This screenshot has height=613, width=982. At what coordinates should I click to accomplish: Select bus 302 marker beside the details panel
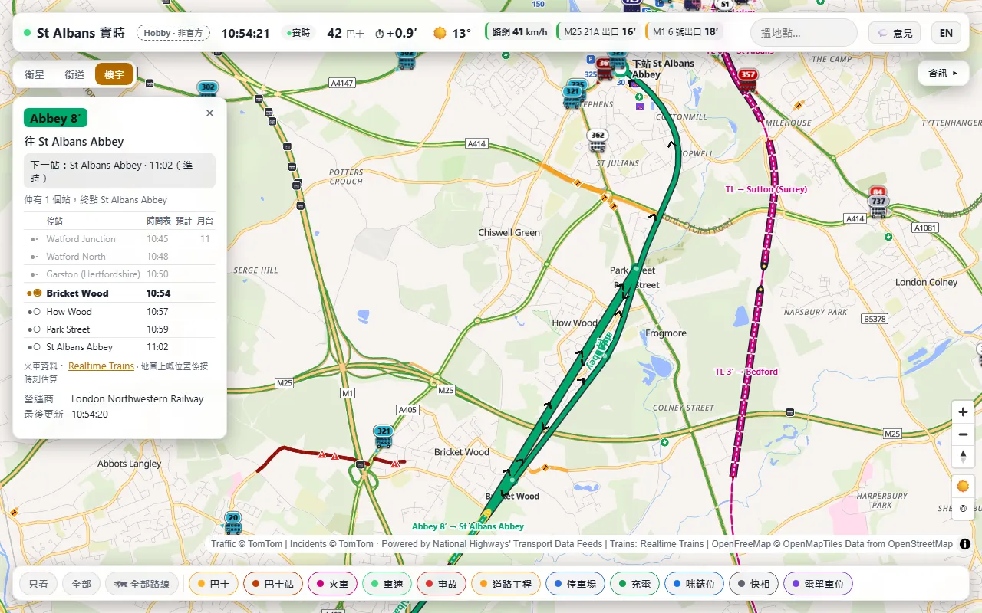point(207,91)
